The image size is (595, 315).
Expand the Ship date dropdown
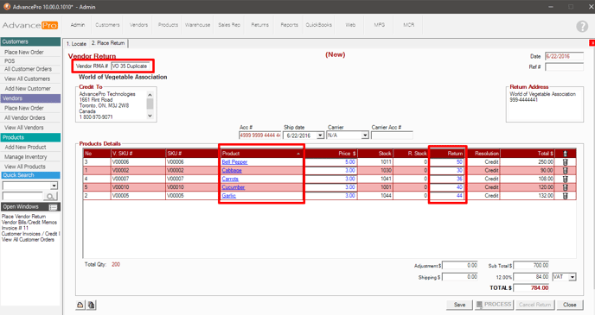click(320, 135)
